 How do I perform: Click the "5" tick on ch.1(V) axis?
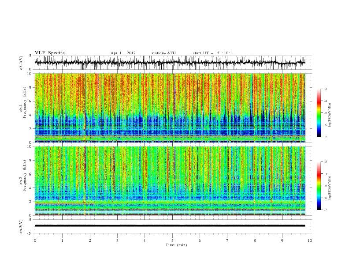click(x=30, y=56)
